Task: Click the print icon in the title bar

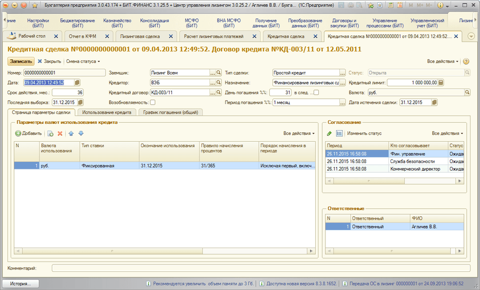Action: coord(350,5)
